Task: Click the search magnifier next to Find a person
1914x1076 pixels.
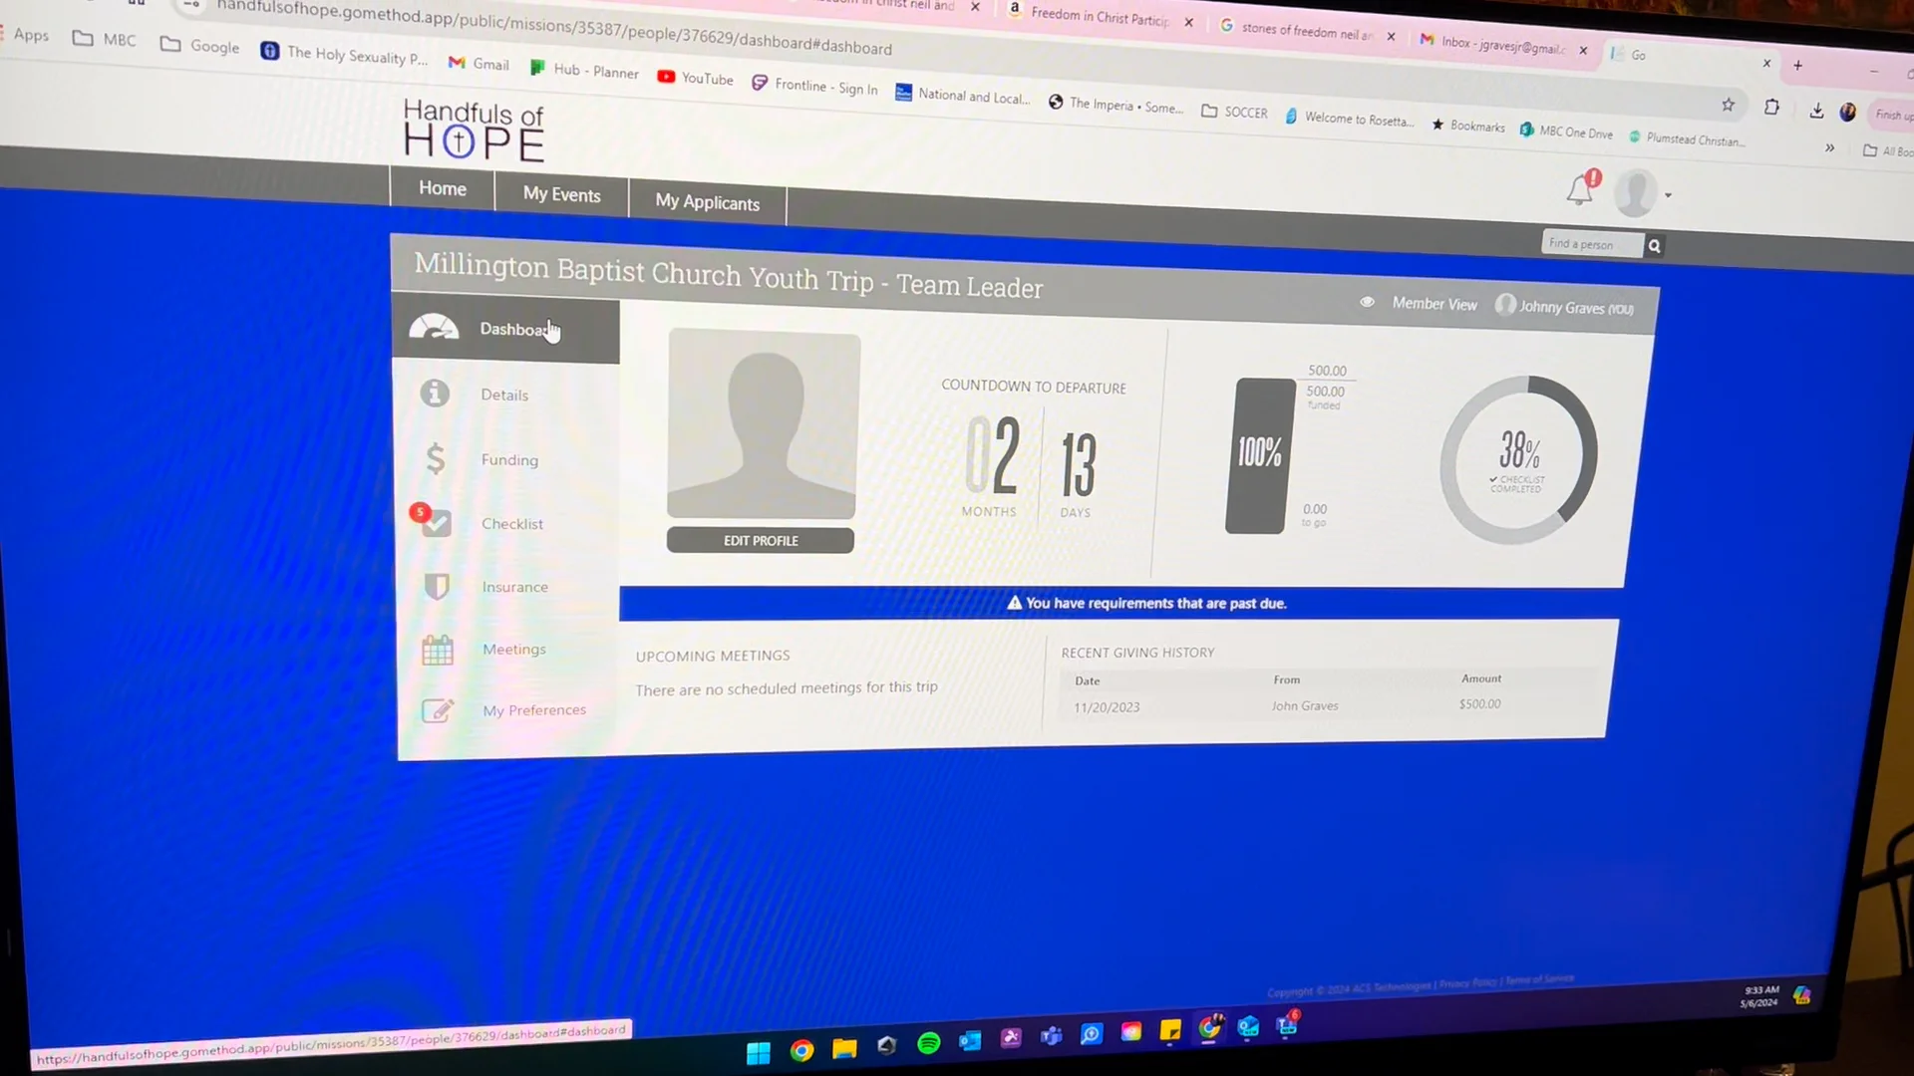Action: (1654, 246)
